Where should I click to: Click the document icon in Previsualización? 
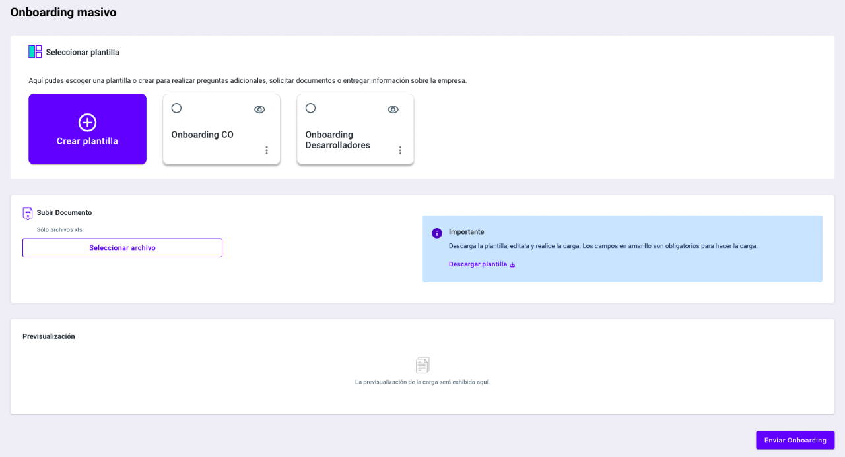pos(422,365)
